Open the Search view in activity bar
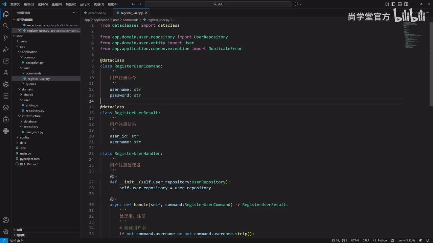 (x=6, y=26)
